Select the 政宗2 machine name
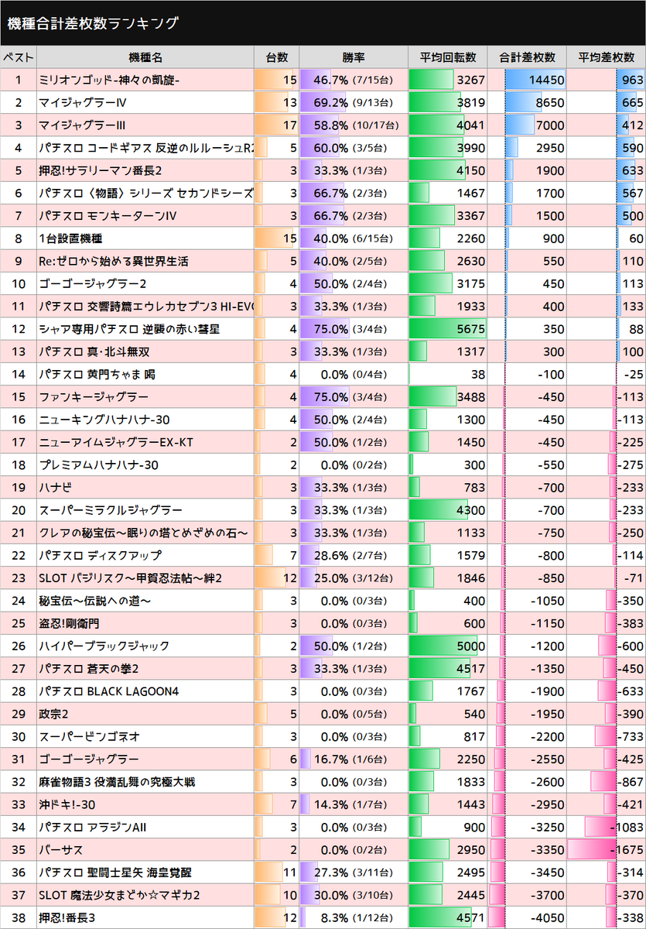646x929 pixels. tap(53, 714)
